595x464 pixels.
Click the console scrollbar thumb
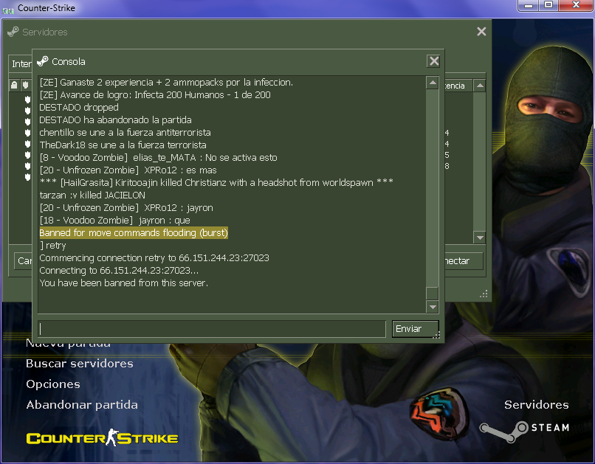432,294
